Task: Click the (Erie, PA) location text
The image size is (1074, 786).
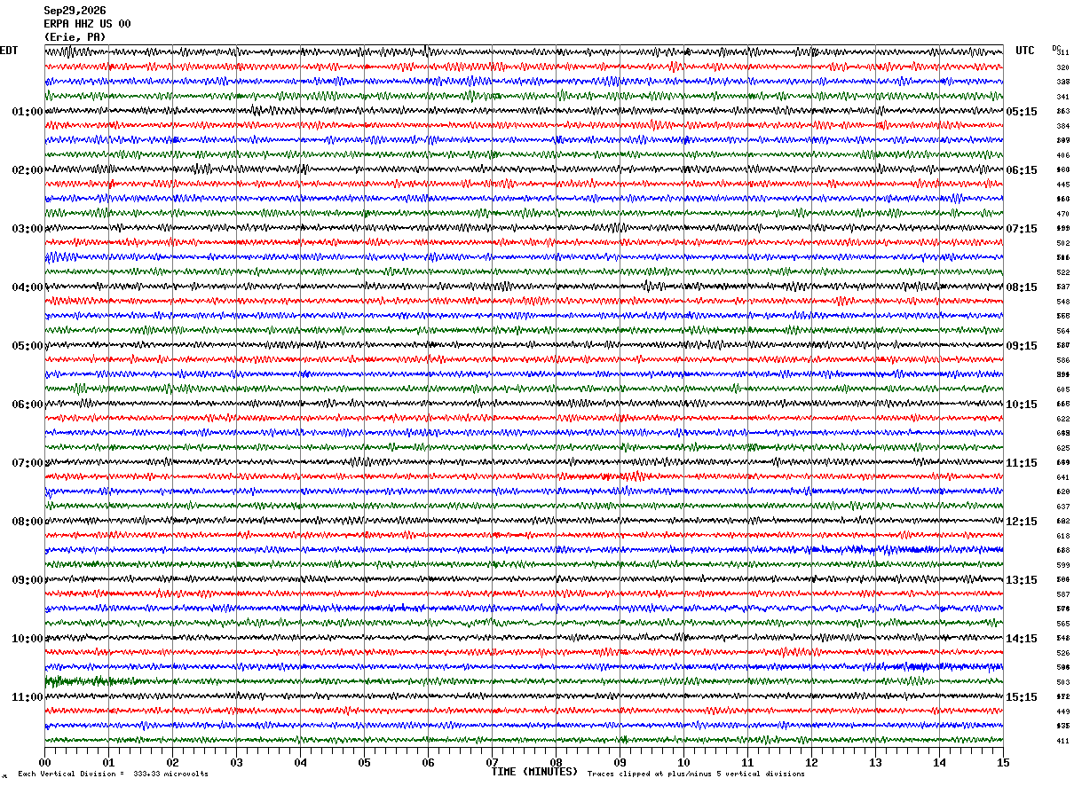Action: click(75, 37)
